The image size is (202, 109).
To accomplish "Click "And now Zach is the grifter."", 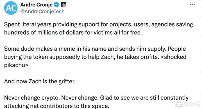I will click(40, 81).
